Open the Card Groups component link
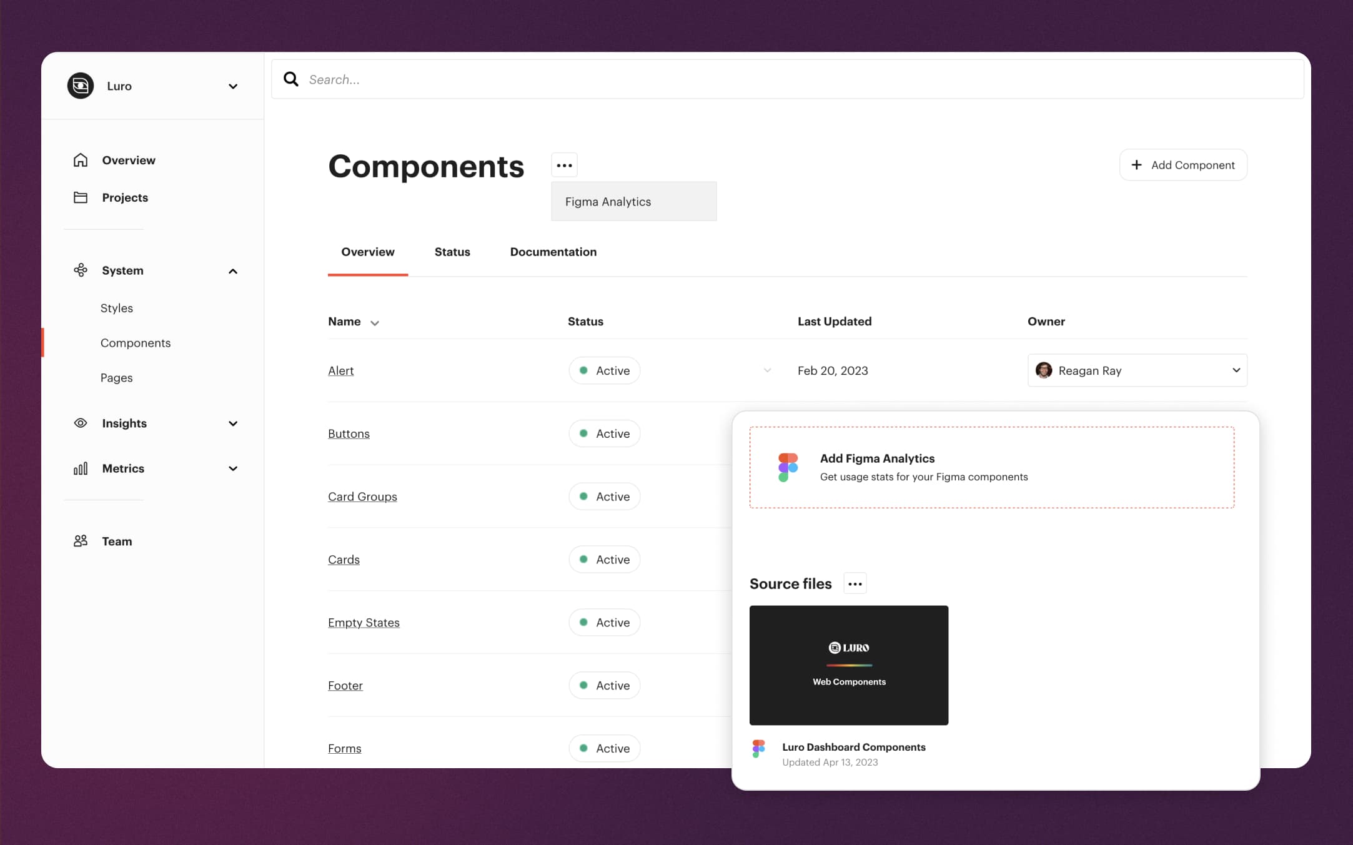The height and width of the screenshot is (845, 1353). point(362,497)
